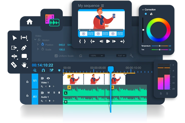Choose the Hand tool
The image size is (185, 123).
[24, 64]
